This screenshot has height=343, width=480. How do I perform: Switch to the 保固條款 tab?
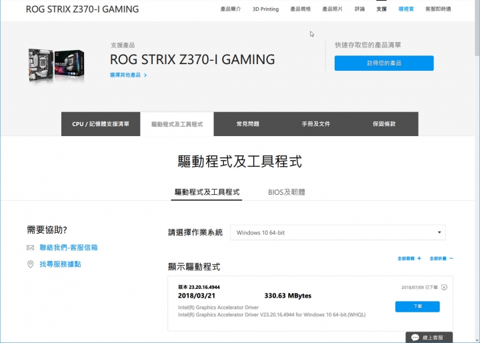384,124
